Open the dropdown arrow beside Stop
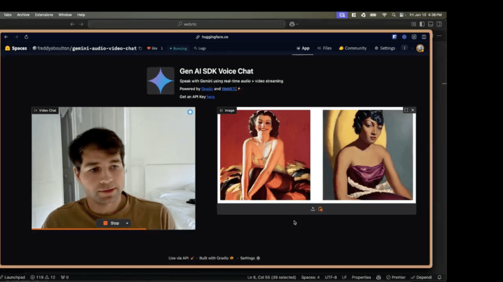Image resolution: width=503 pixels, height=282 pixels. (127, 223)
